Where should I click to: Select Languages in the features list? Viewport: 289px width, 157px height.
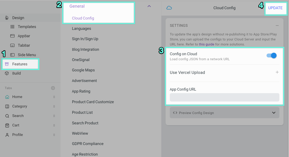[81, 28]
